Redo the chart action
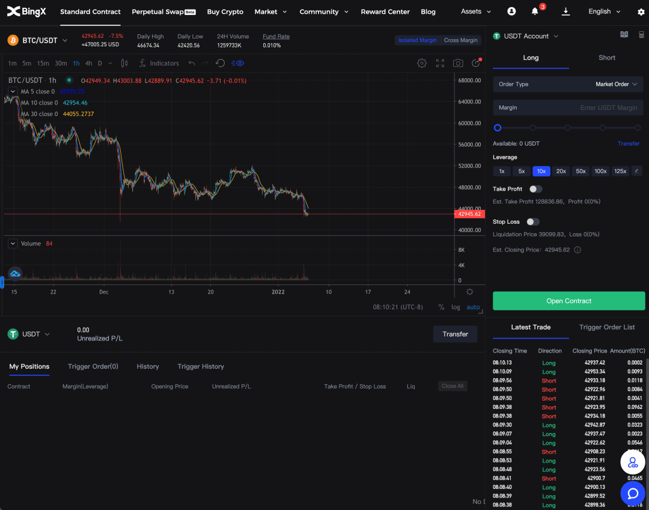Screen dimensions: 649x510 205,63
